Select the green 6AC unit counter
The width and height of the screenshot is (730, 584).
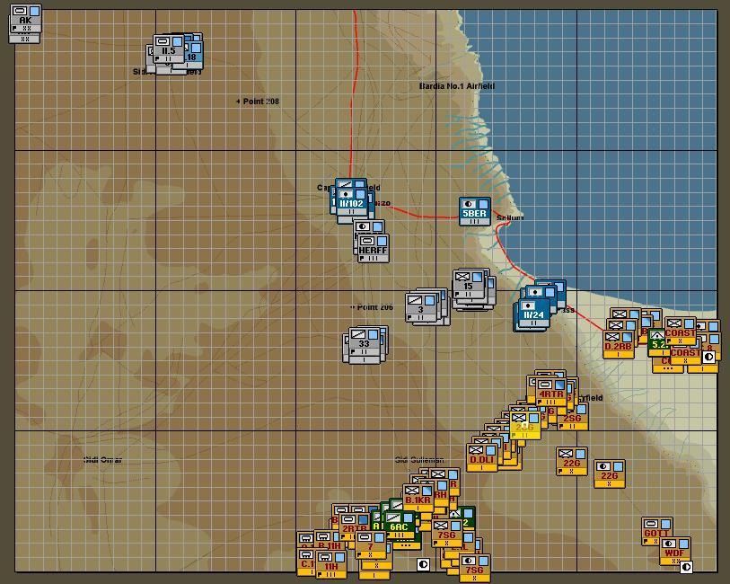tap(399, 526)
